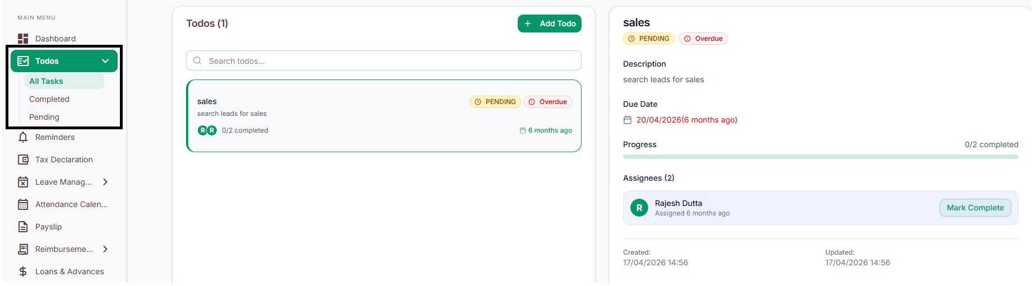Viewport: 1032px width, 286px height.
Task: Expand the Reimbursement submenu arrow
Action: tap(105, 249)
